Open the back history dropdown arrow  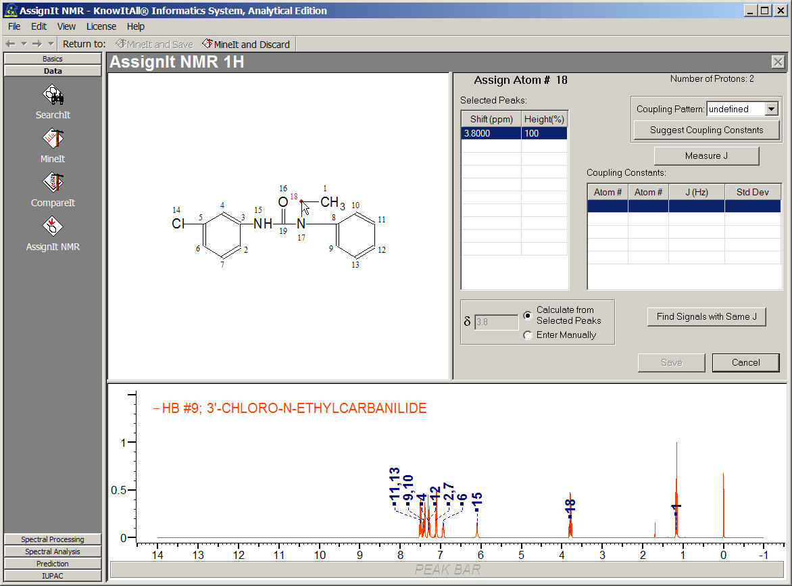23,44
